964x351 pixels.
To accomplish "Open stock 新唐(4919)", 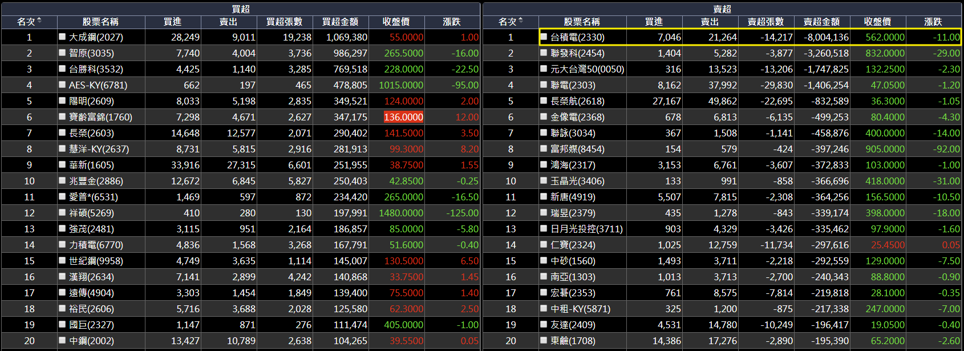I will 573,197.
